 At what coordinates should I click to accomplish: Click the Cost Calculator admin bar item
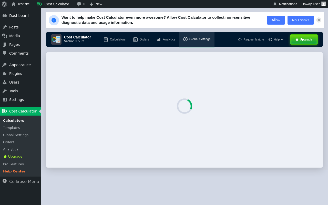(53, 4)
